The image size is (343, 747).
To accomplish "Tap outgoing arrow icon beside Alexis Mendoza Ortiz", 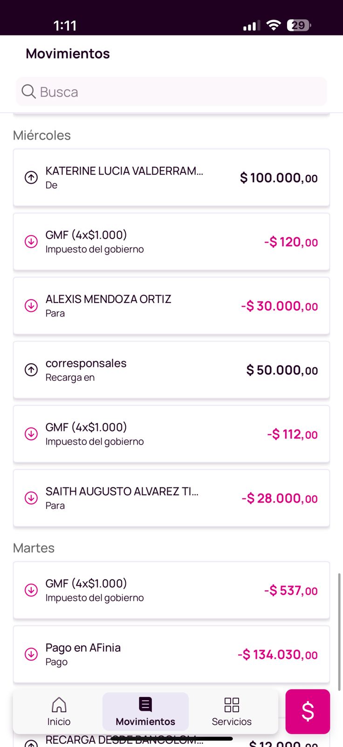I will (x=31, y=306).
